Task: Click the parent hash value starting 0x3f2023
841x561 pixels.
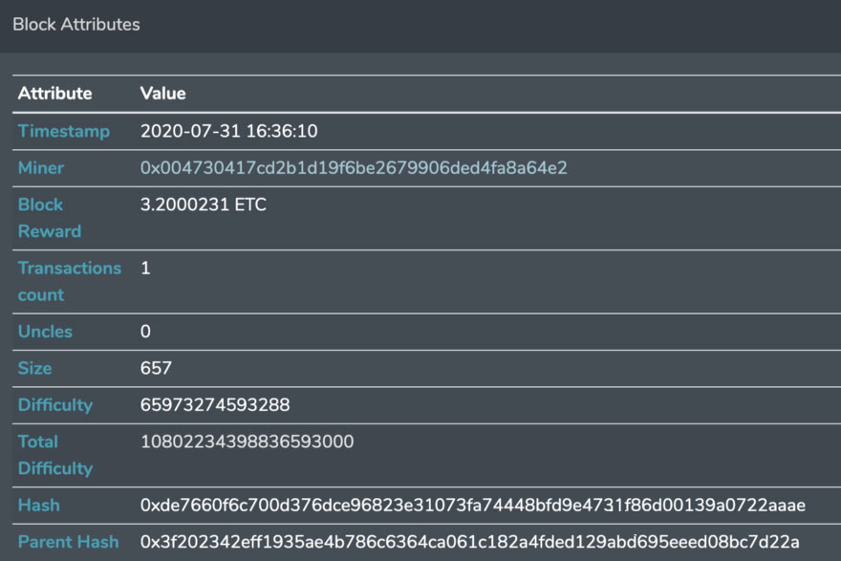Action: pos(470,542)
